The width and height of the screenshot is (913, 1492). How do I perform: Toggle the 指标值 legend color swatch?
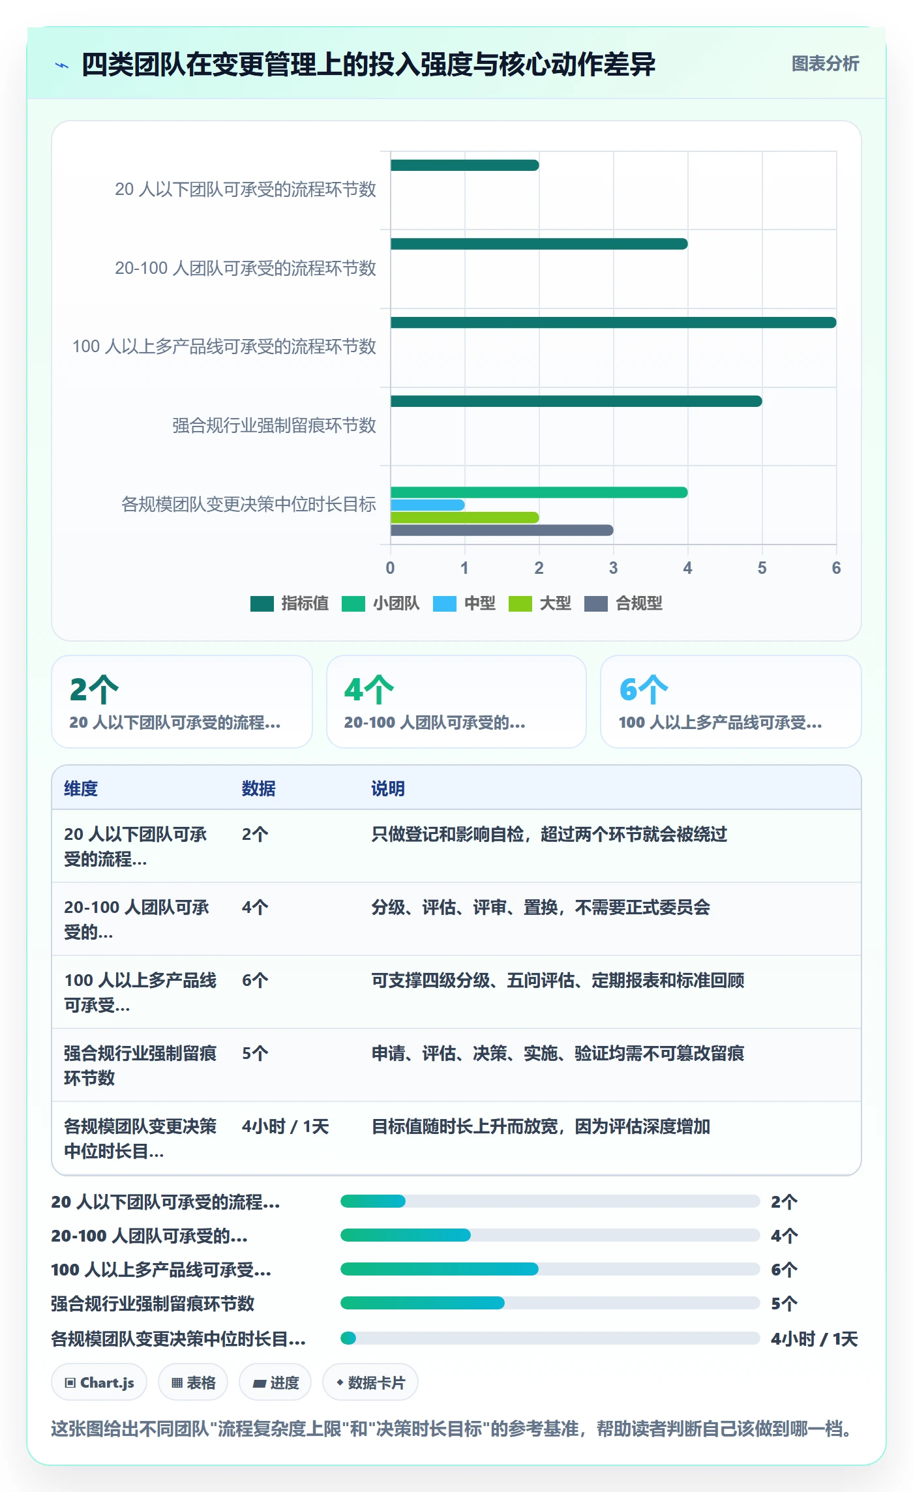pos(262,604)
